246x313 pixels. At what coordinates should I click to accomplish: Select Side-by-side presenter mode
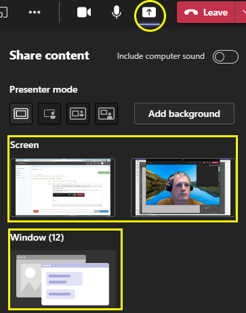point(78,114)
